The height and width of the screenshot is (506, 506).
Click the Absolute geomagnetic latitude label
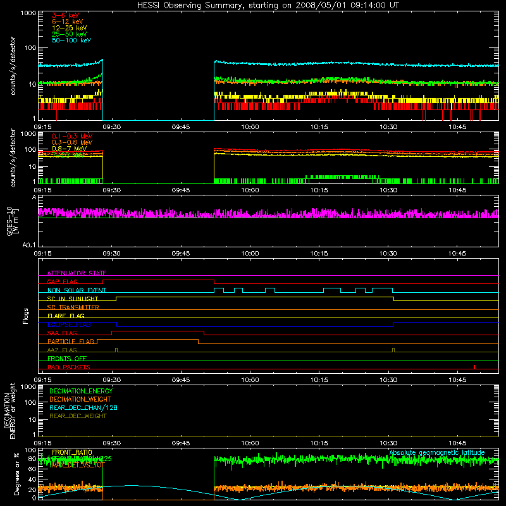pyautogui.click(x=437, y=453)
